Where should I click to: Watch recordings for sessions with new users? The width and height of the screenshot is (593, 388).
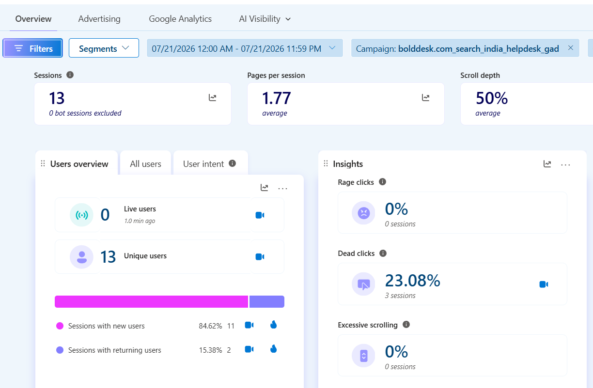click(x=249, y=325)
